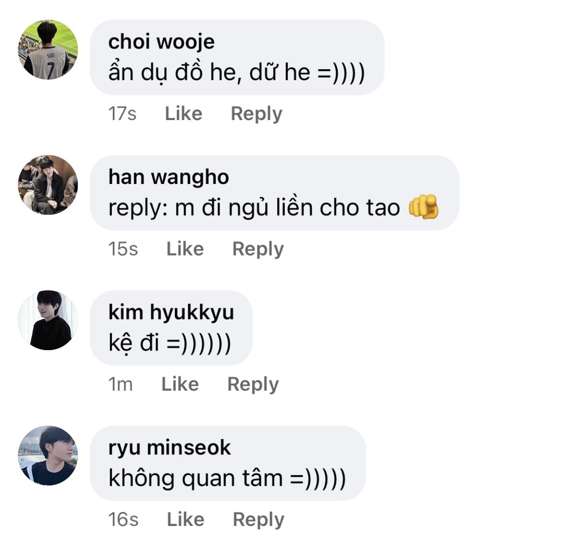
Task: Like choi wooje's comment
Action: click(x=183, y=114)
